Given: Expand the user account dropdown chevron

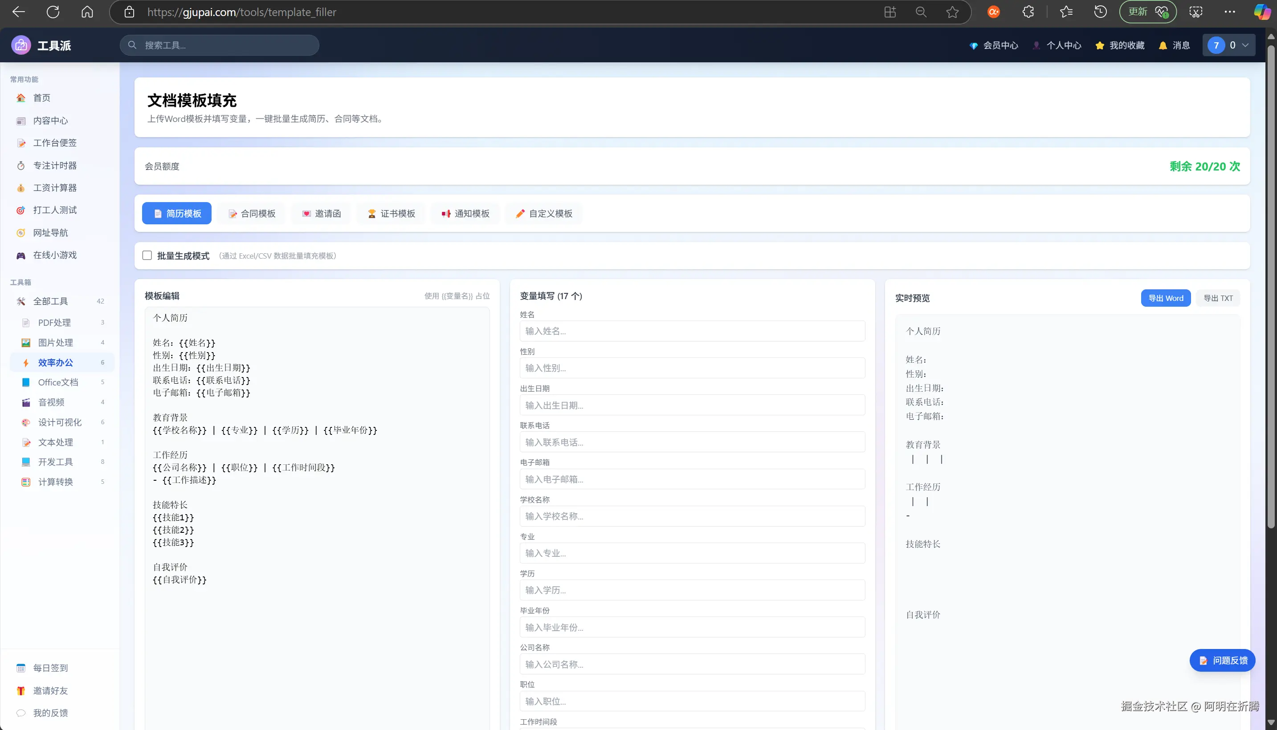Looking at the screenshot, I should (x=1245, y=45).
